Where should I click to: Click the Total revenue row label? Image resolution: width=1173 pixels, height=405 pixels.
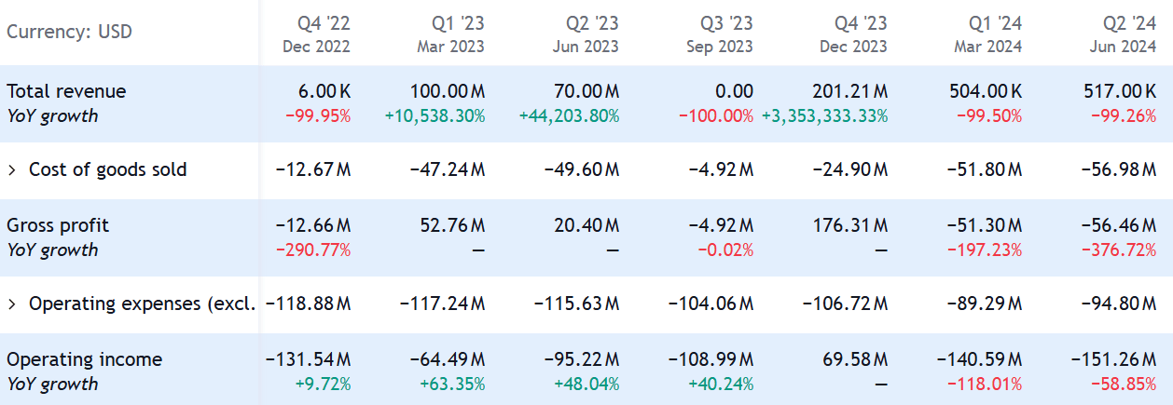66,91
